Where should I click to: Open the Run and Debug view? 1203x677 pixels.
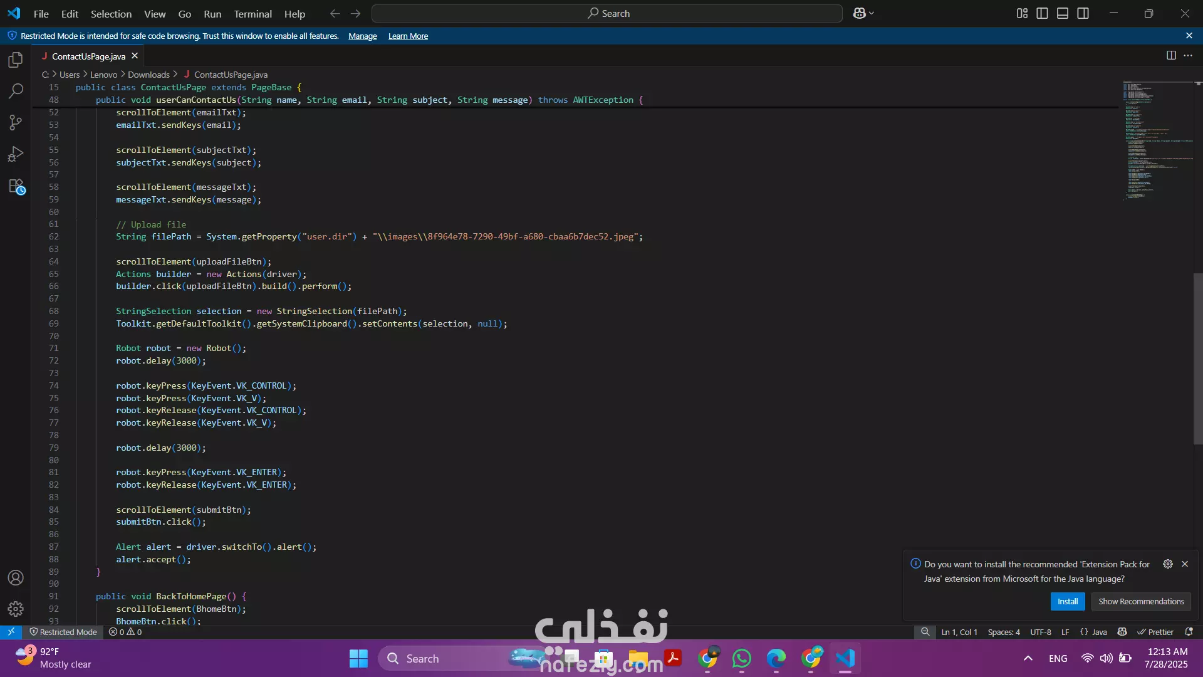[16, 154]
